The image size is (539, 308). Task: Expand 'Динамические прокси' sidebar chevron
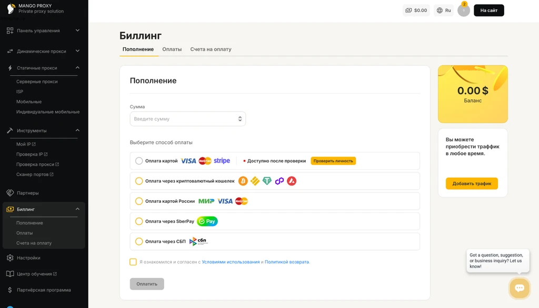tap(77, 51)
